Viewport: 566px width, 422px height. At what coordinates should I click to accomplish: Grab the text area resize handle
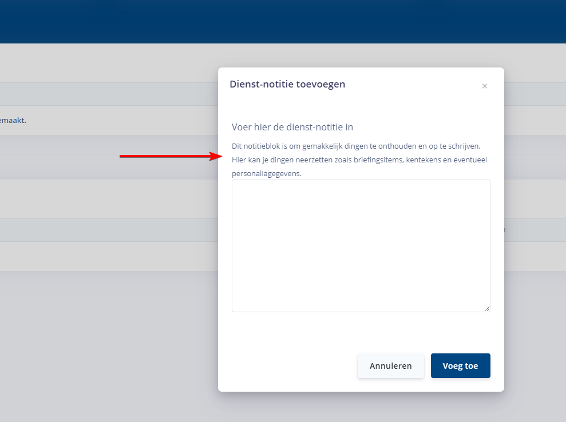pos(487,309)
